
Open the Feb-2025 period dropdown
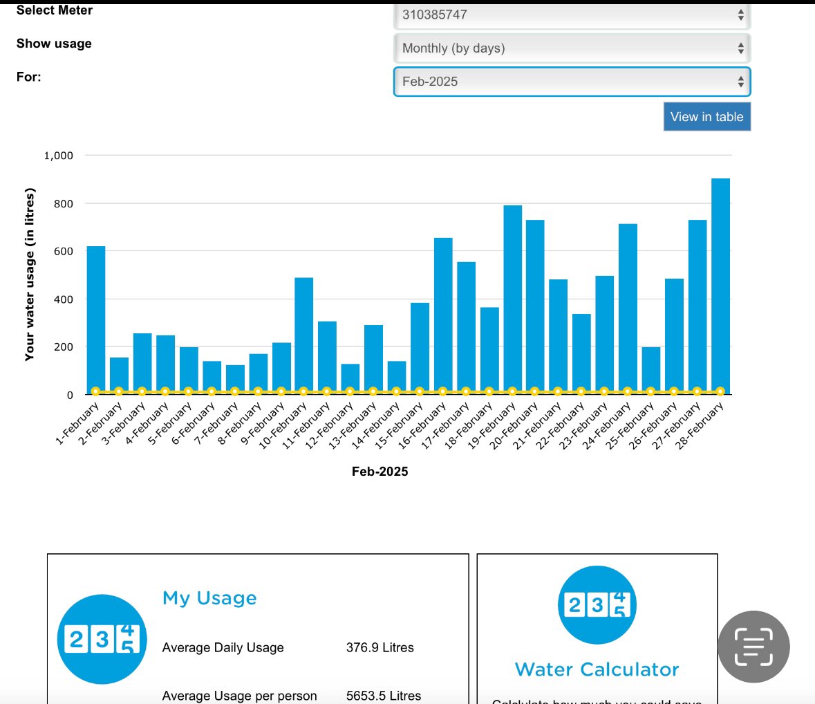click(572, 82)
